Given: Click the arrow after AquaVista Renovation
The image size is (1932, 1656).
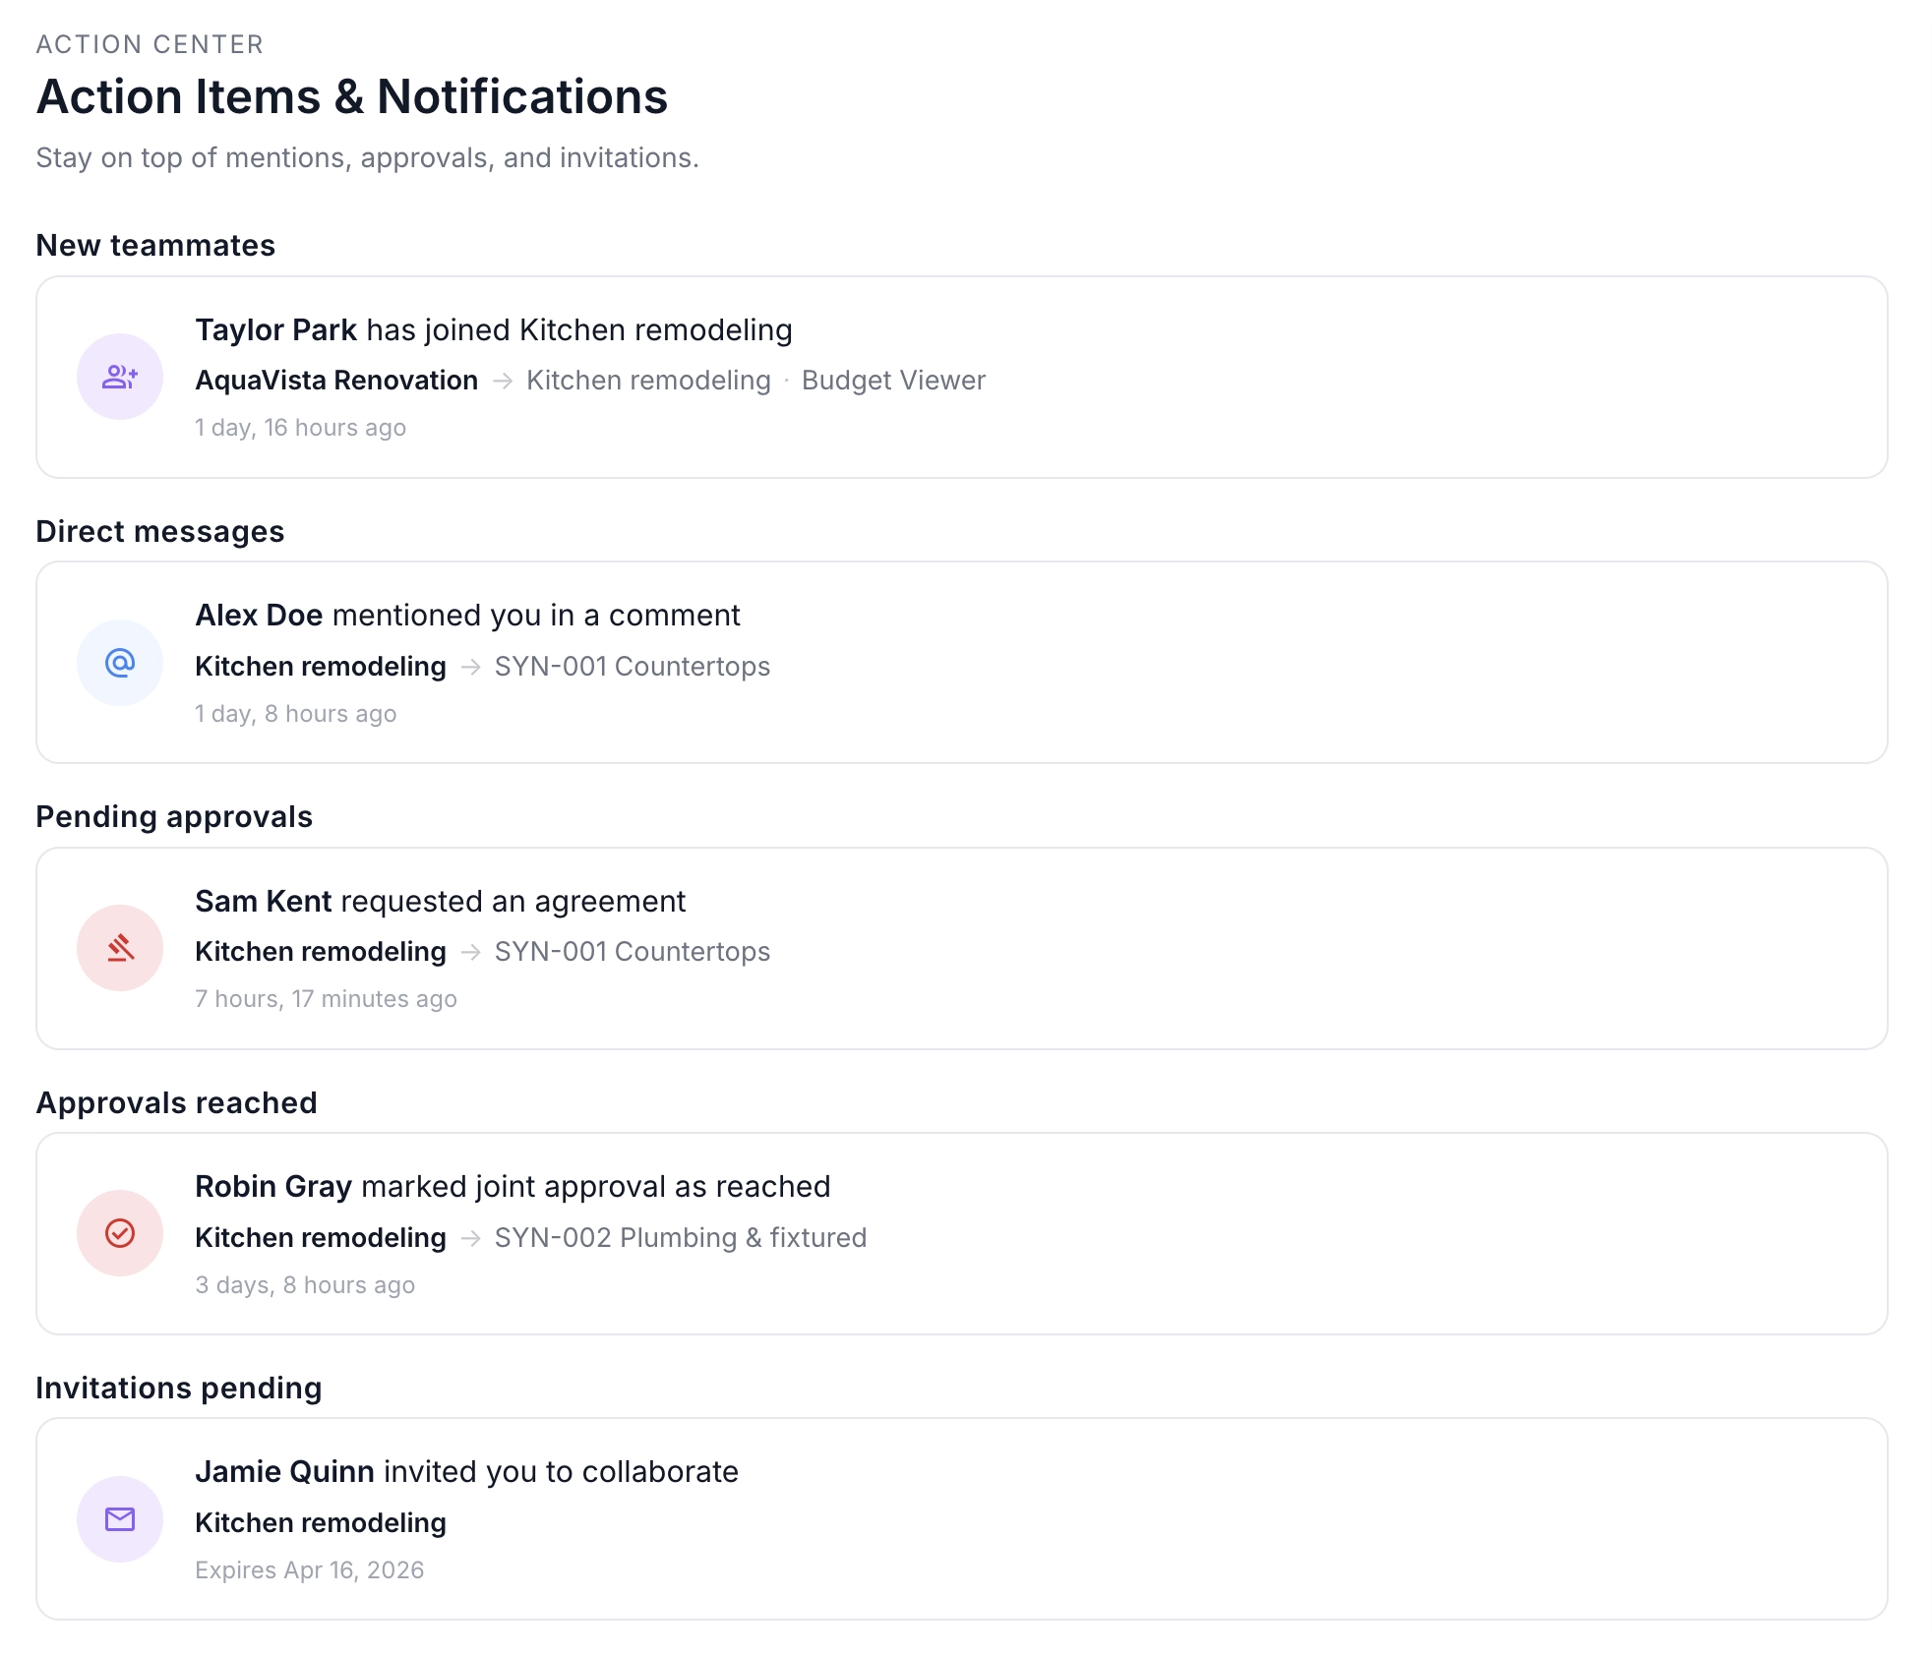Looking at the screenshot, I should point(503,381).
